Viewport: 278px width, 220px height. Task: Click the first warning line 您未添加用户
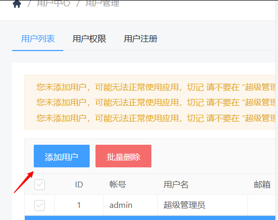(x=156, y=87)
